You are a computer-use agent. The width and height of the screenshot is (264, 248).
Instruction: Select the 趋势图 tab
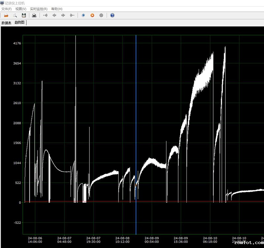coord(19,23)
